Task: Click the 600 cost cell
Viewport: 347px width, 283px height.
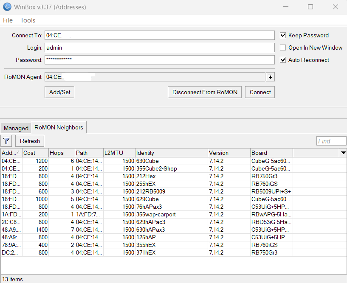Action: point(35,191)
